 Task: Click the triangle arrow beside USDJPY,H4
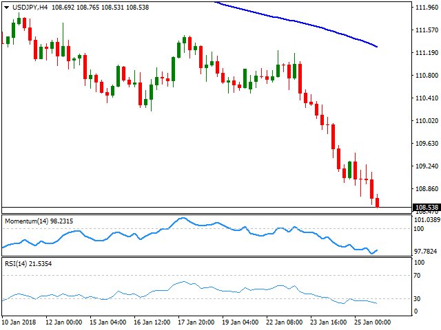tap(6, 8)
